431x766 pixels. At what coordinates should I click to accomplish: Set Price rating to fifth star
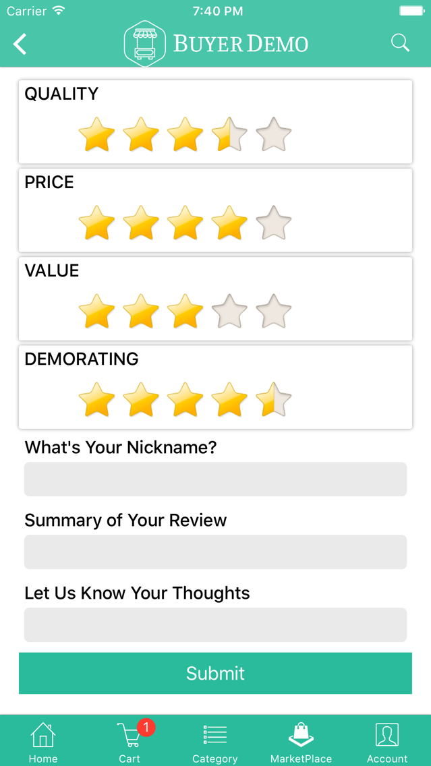click(x=274, y=223)
